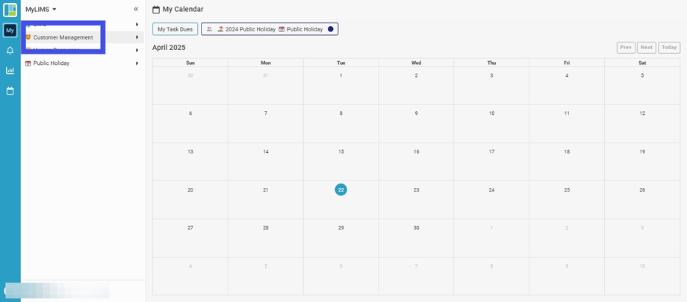
Task: Click the Thu column header
Action: point(491,63)
